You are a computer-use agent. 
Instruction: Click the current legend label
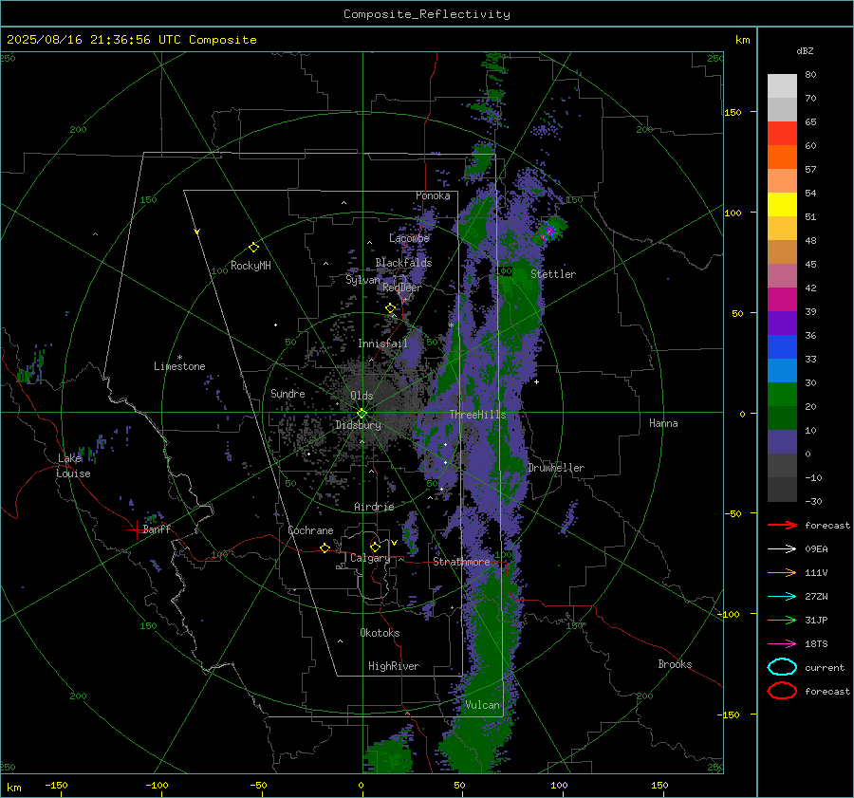coord(825,667)
